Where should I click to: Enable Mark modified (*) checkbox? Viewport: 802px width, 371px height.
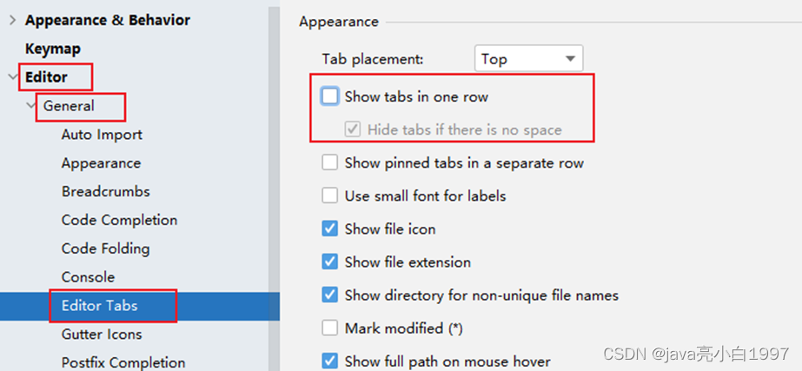tap(330, 328)
